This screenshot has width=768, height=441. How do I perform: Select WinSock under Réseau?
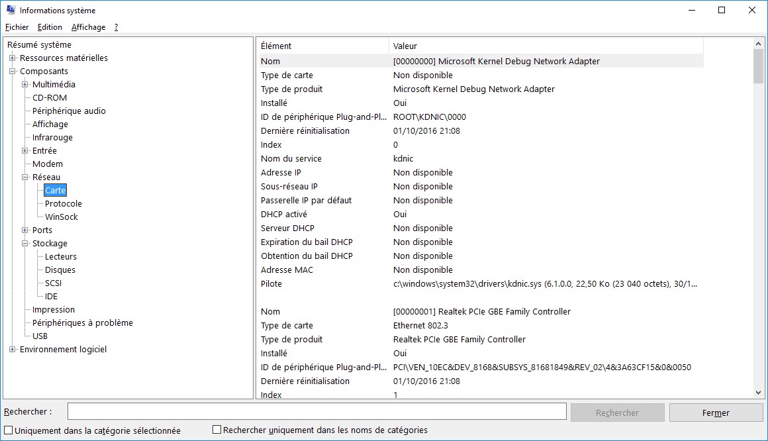[62, 217]
